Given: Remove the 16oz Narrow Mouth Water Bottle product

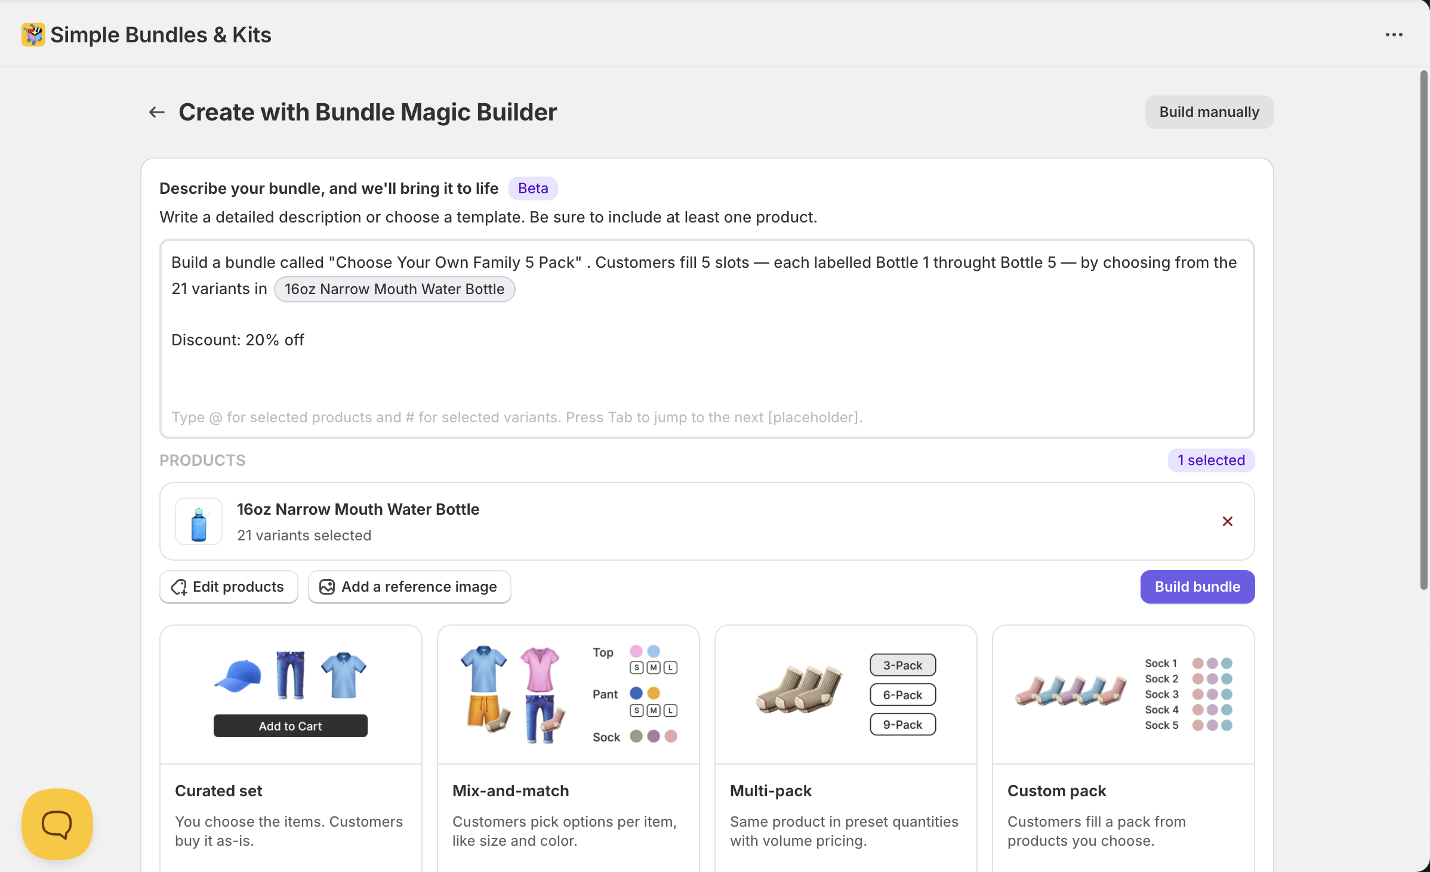Looking at the screenshot, I should click(x=1227, y=521).
